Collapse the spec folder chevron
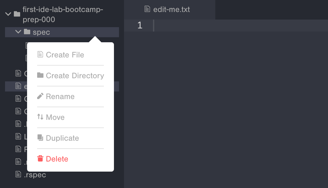Image resolution: width=328 pixels, height=188 pixels. [x=18, y=32]
